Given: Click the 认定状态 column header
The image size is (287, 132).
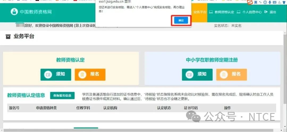Looking at the screenshot, I should pos(164,108).
